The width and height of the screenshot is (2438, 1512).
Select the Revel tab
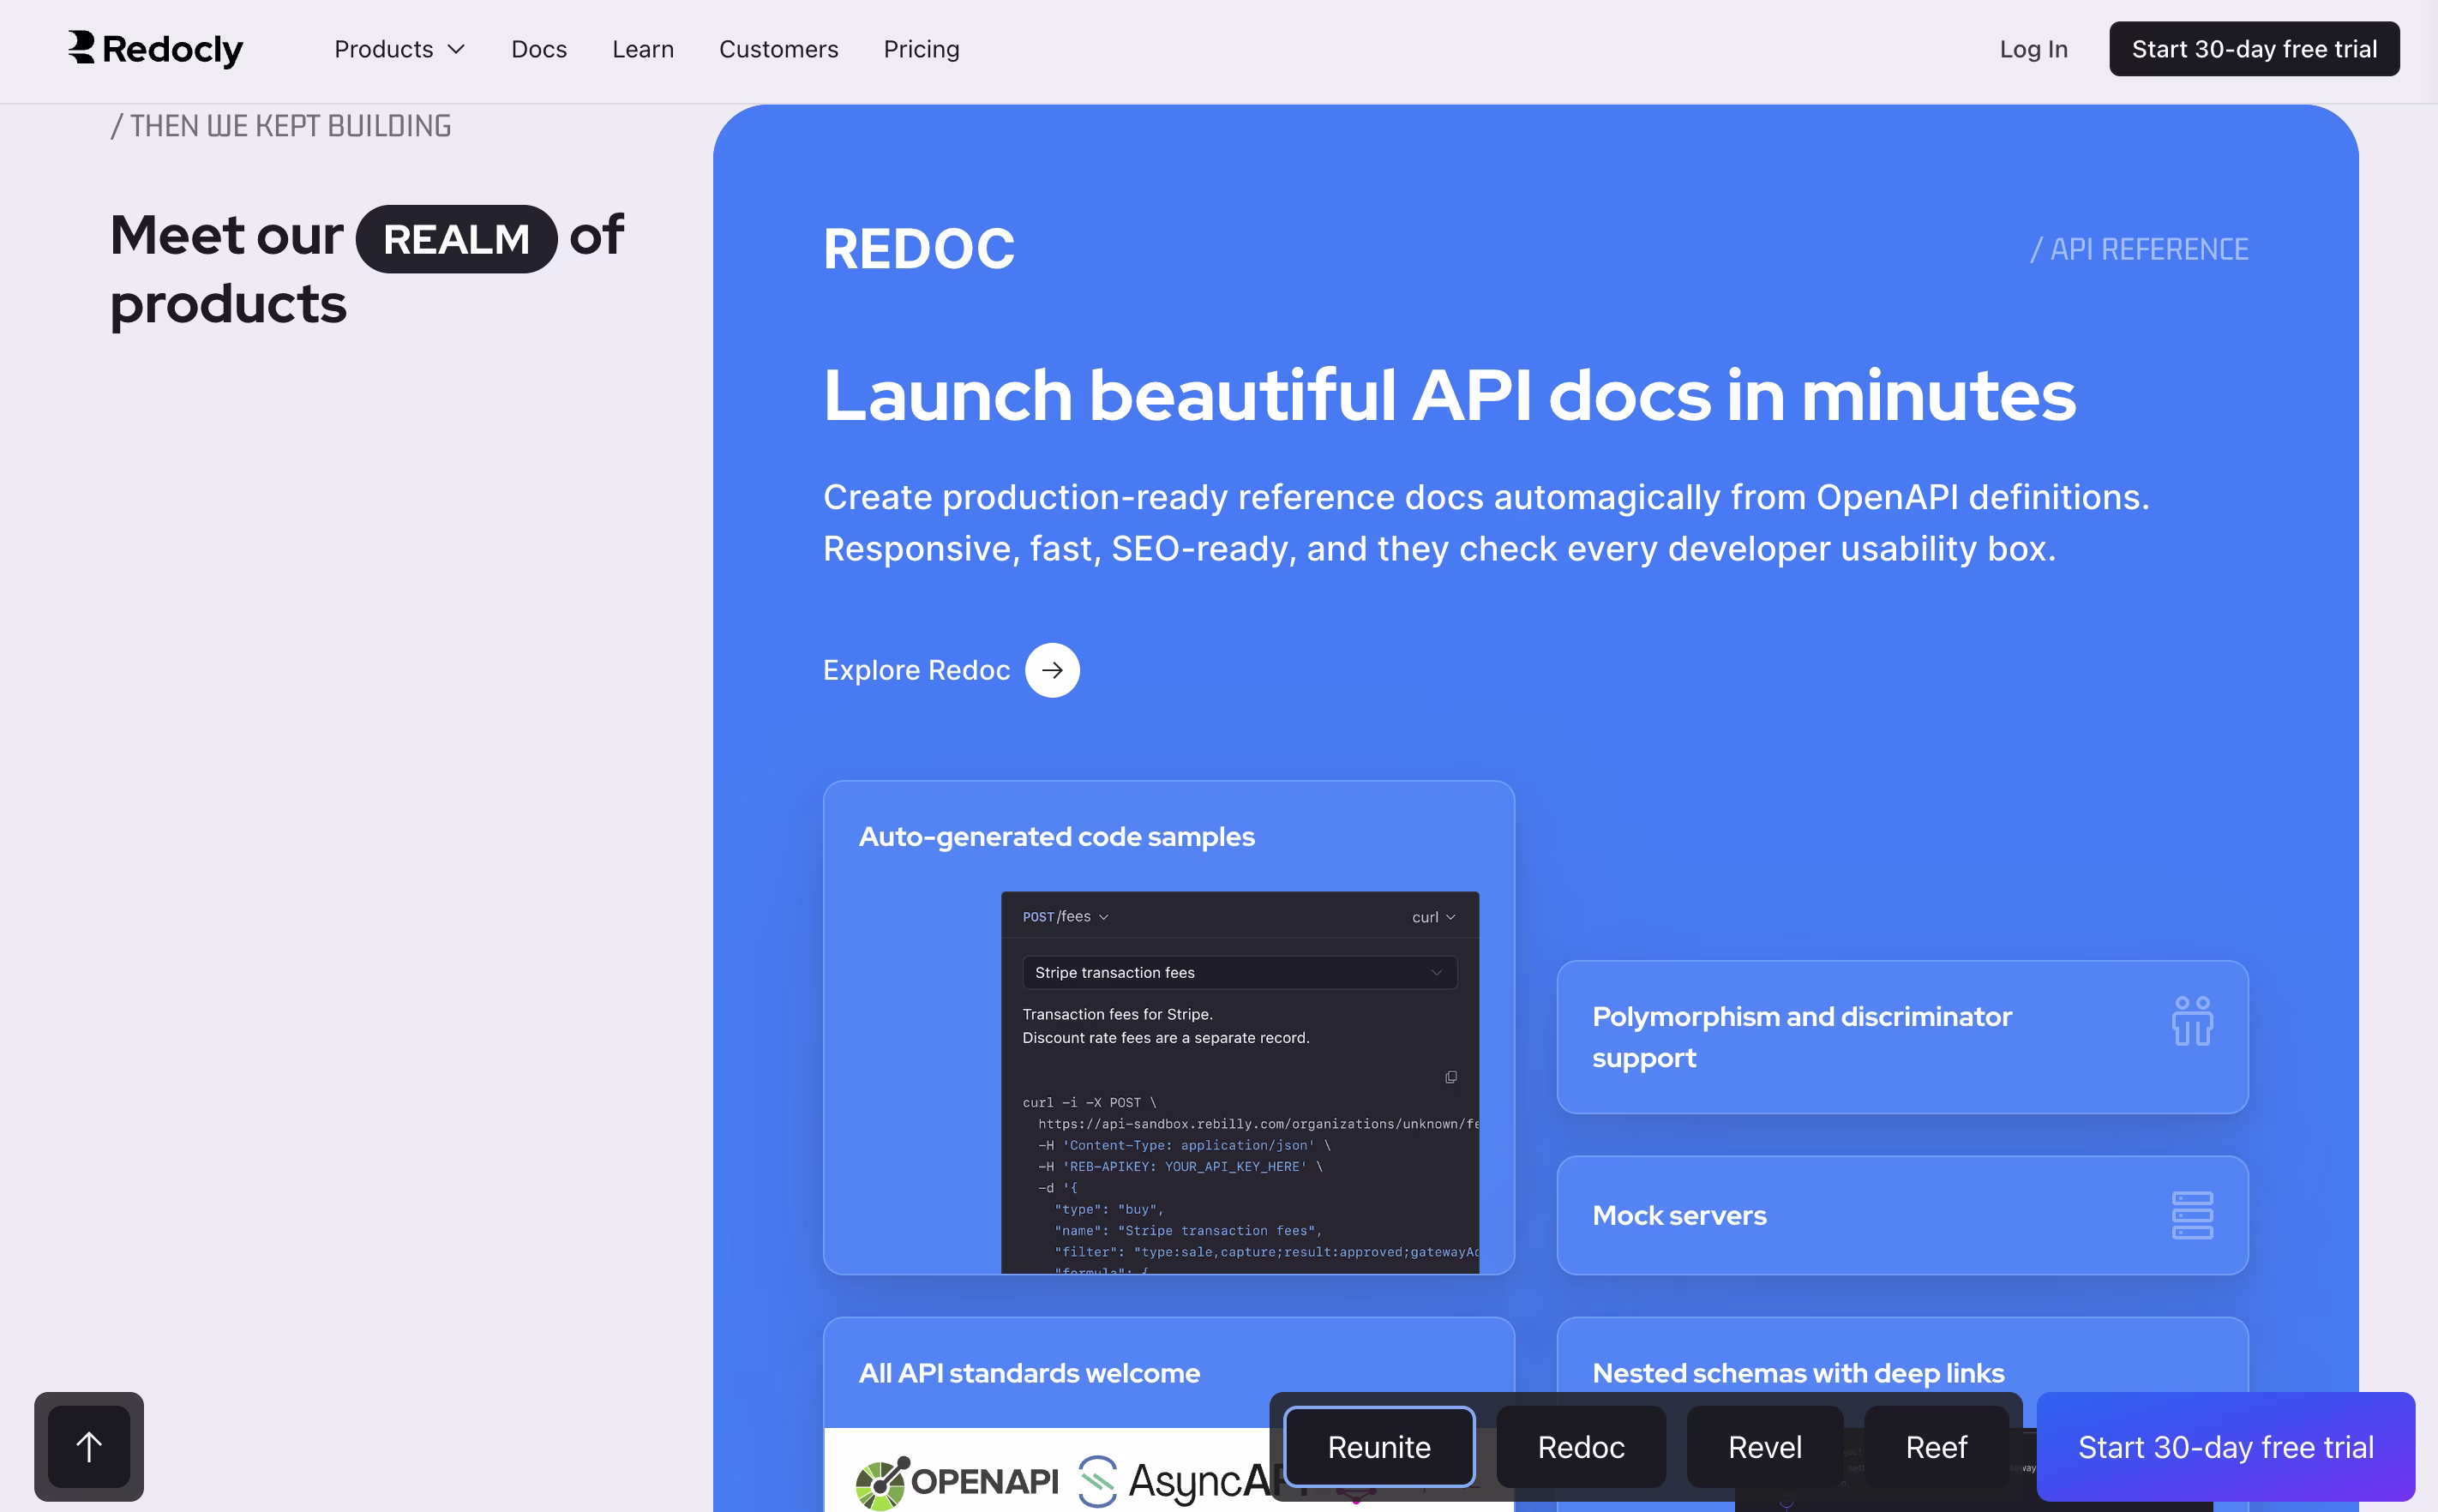pyautogui.click(x=1764, y=1446)
